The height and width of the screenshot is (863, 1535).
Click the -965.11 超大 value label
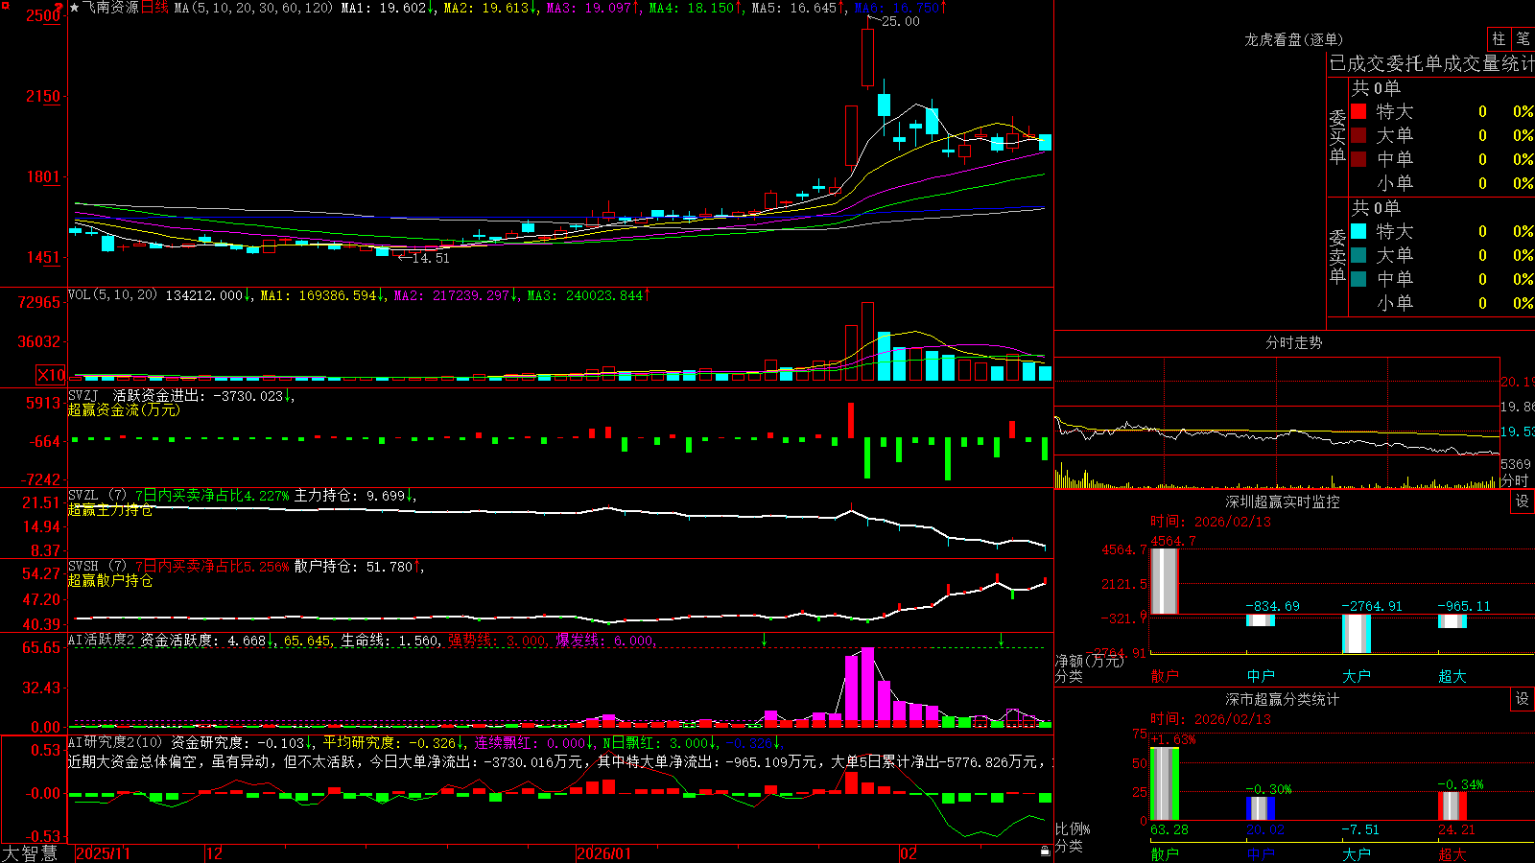tap(1465, 606)
